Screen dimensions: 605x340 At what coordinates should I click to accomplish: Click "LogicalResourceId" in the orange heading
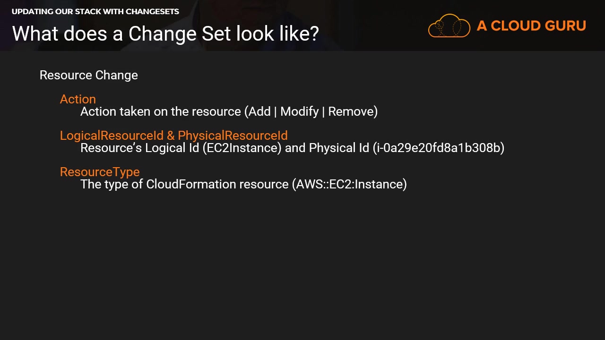tap(112, 136)
